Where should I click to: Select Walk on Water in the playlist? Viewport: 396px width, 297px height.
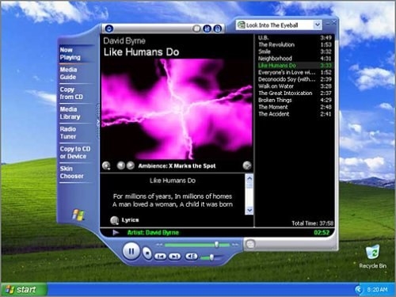[295, 86]
